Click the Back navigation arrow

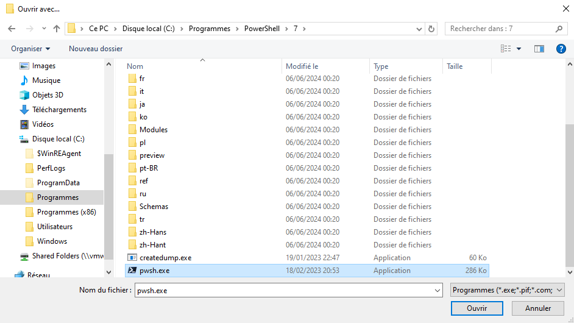click(11, 29)
